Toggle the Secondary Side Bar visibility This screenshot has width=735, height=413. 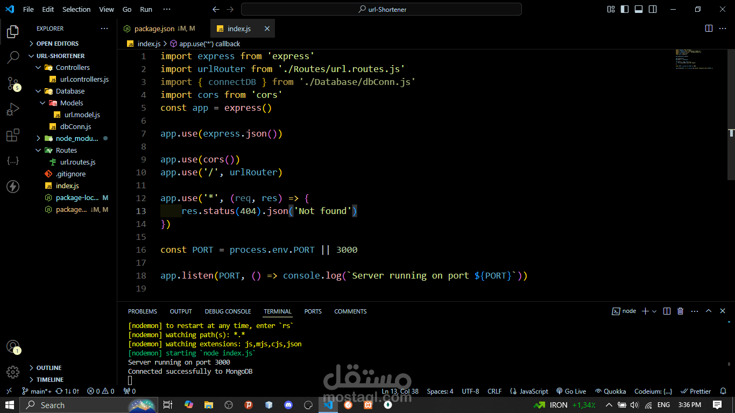tap(653, 9)
